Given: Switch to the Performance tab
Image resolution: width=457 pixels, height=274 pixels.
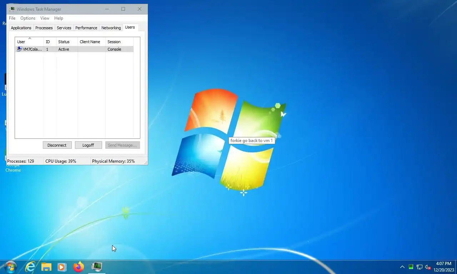Looking at the screenshot, I should click(x=86, y=28).
